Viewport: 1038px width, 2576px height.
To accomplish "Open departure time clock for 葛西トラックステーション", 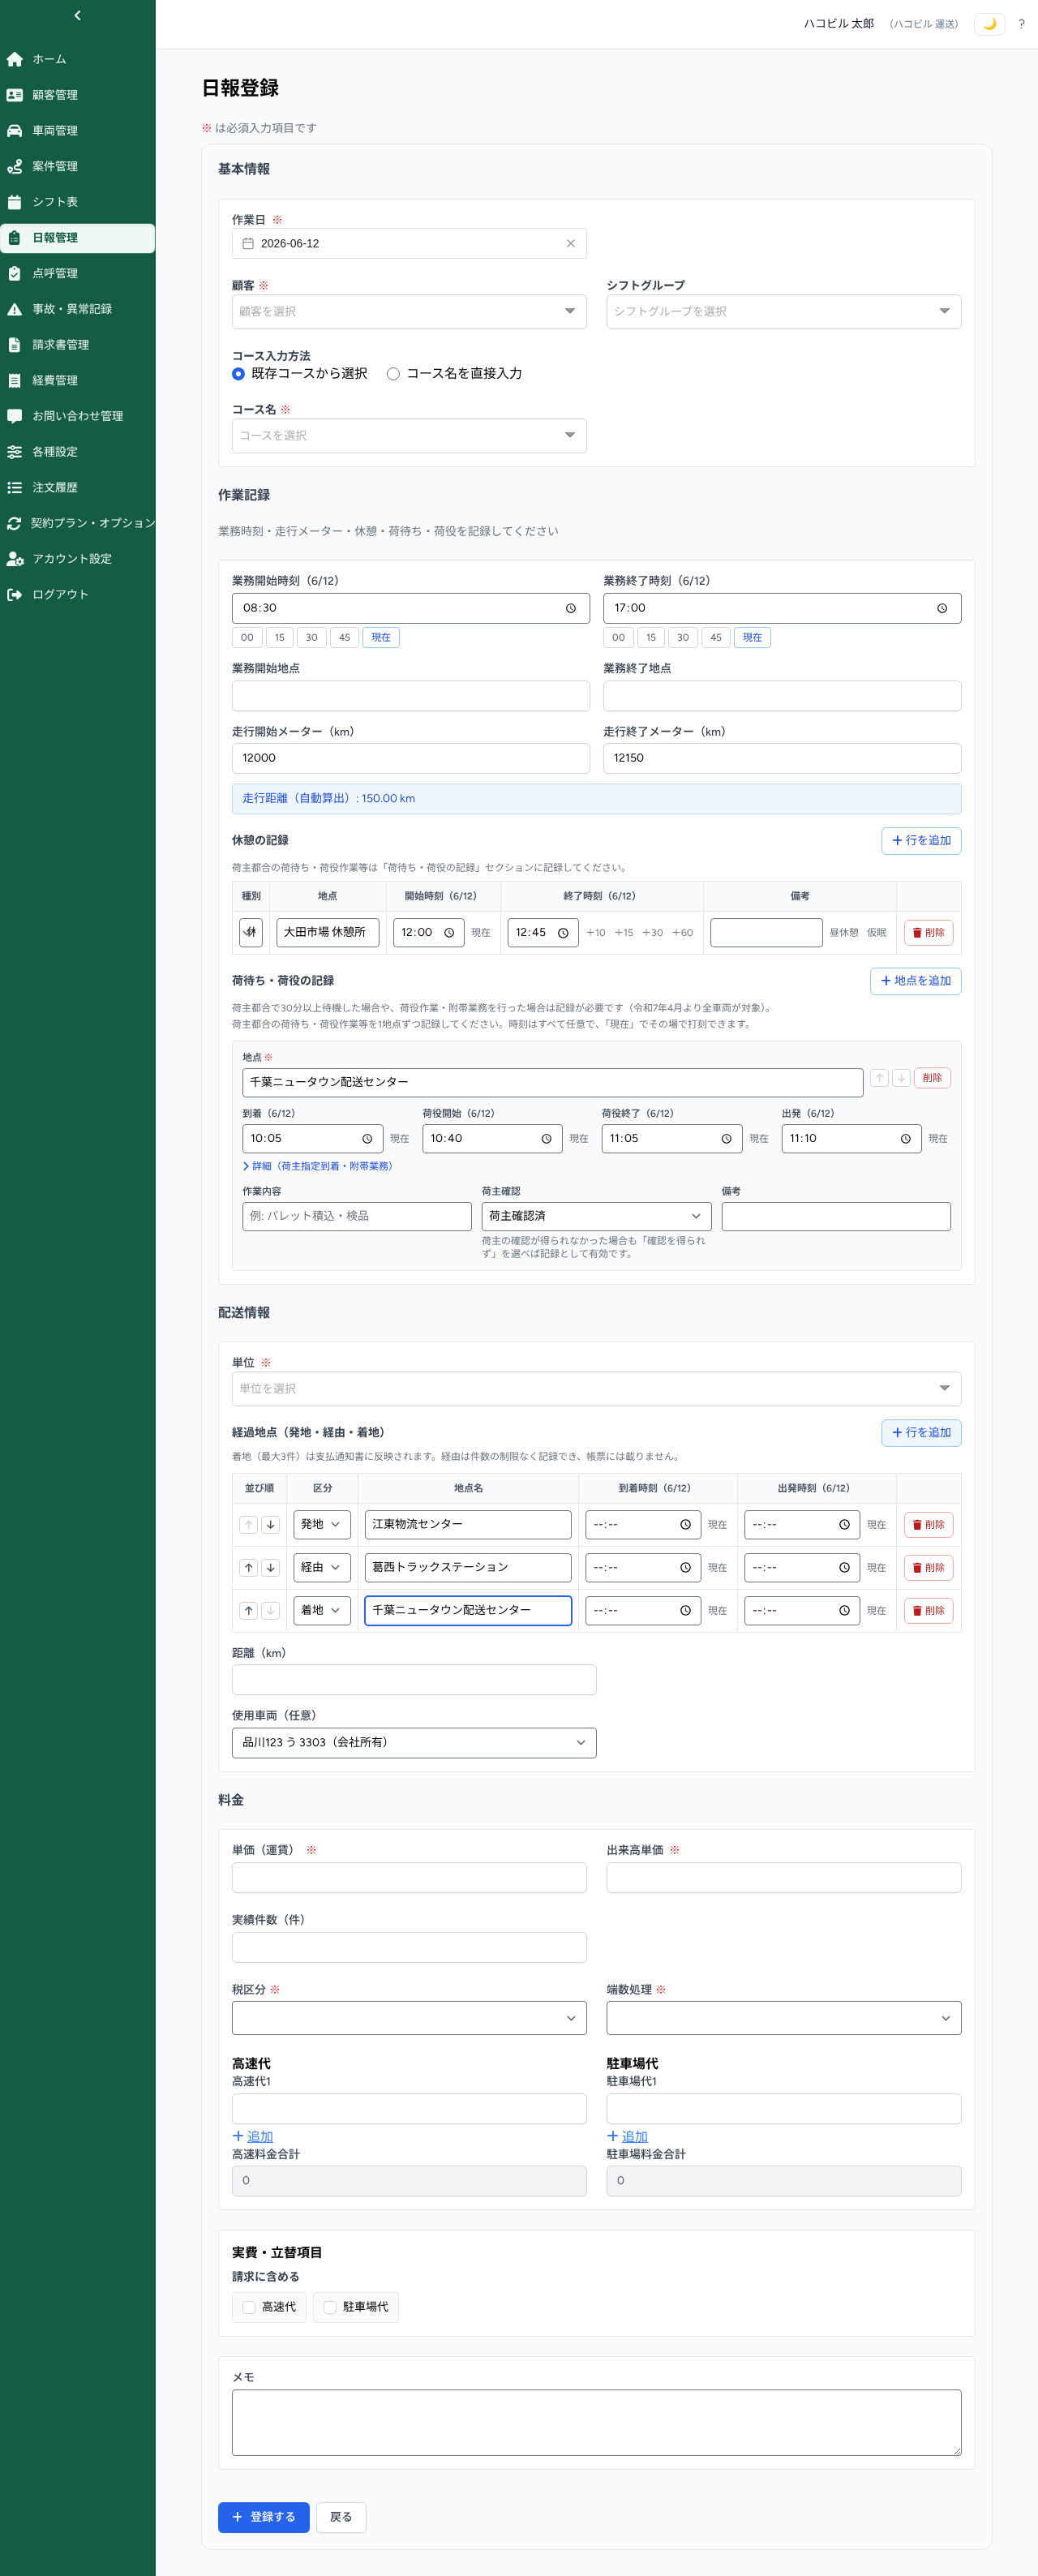I will point(844,1568).
